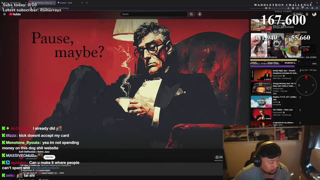
Task: Open the Vintage Morning Jazz video thumbnail
Action: pyautogui.click(x=261, y=88)
